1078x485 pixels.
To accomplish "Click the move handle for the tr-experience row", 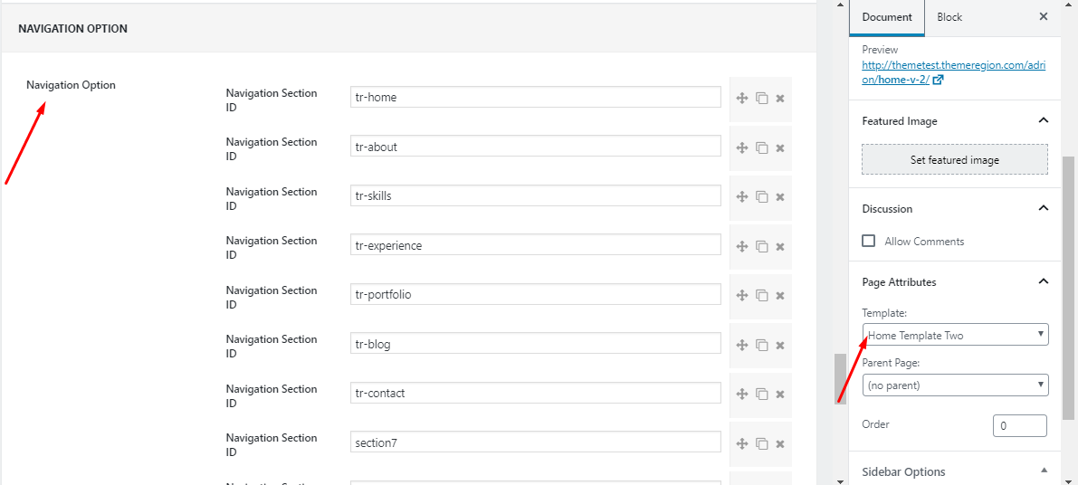I will 742,246.
